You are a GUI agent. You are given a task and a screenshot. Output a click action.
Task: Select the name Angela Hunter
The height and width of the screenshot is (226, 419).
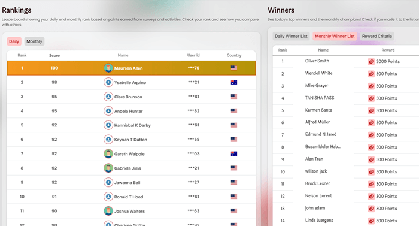[129, 111]
